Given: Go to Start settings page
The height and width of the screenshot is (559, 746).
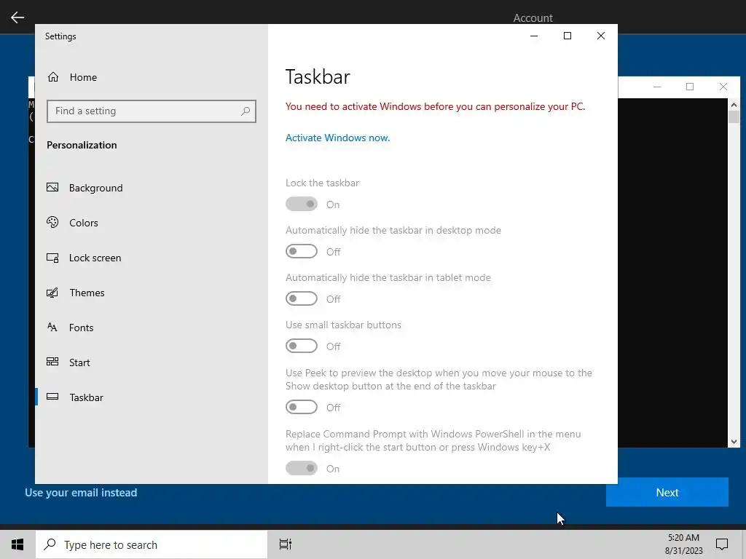Looking at the screenshot, I should 152,362.
